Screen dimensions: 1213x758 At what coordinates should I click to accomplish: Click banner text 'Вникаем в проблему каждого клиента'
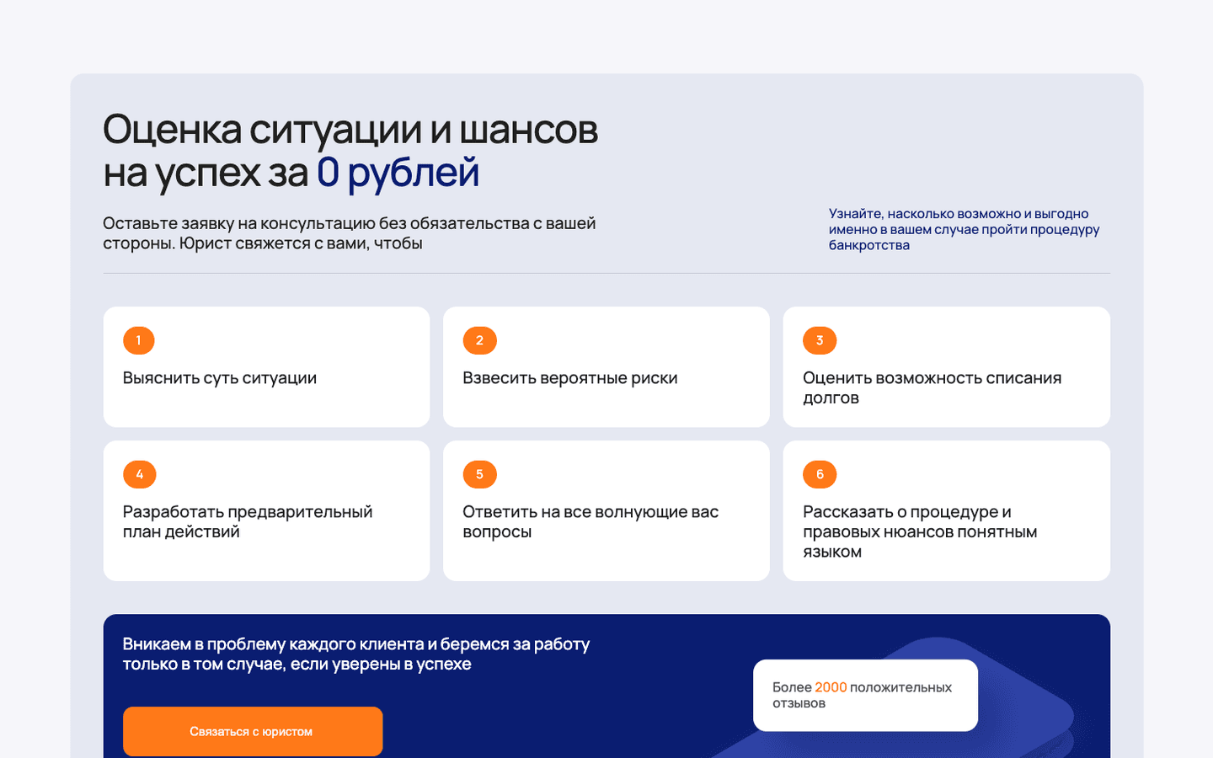tap(356, 654)
